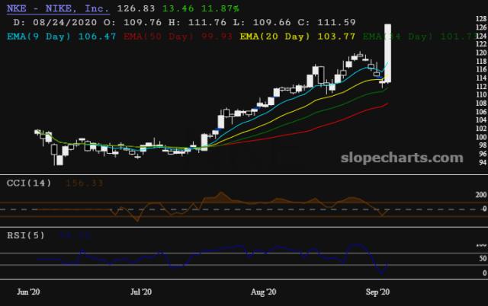Click the CCI(14) indicator title
The image size is (488, 306).
pos(29,183)
